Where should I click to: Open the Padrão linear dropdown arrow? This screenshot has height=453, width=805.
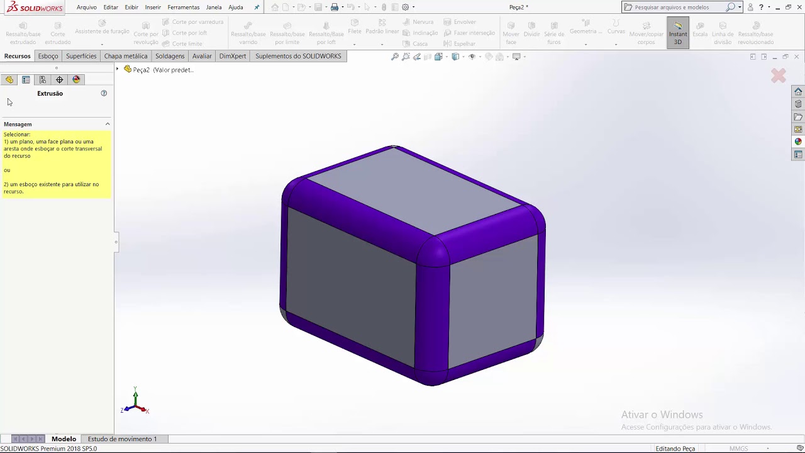(x=382, y=45)
